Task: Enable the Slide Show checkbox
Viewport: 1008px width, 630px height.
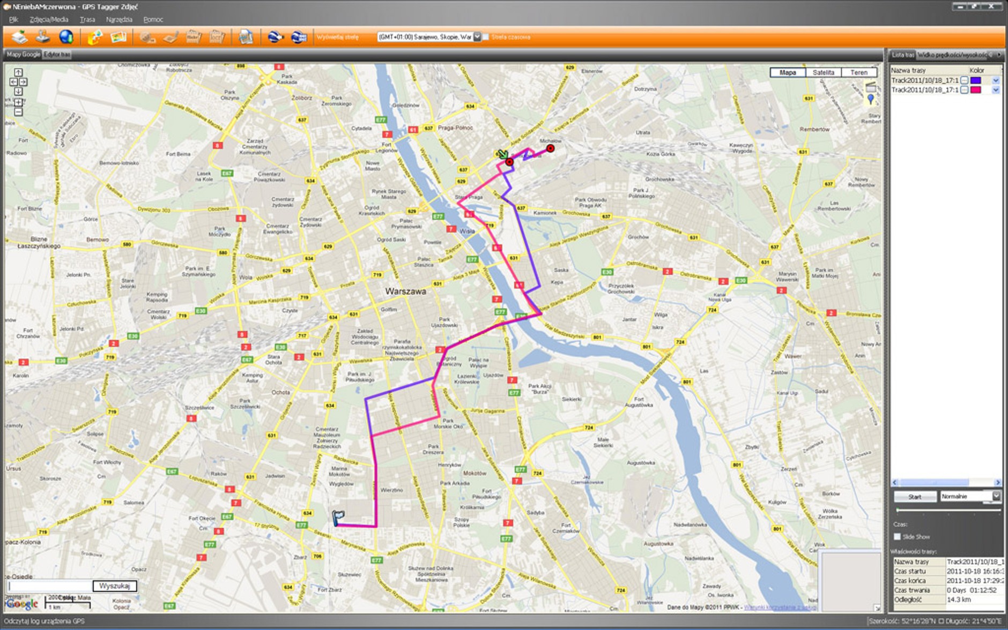Action: click(x=897, y=536)
